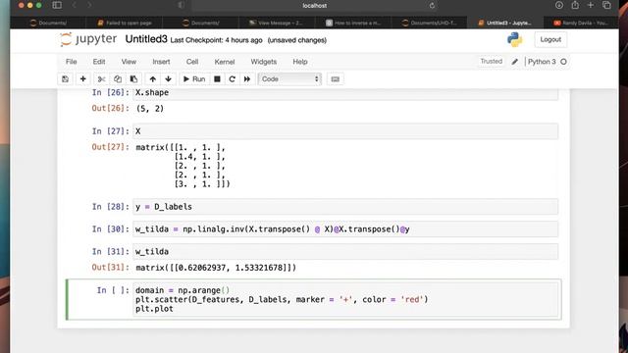Switch to the Failed to open page tab
The image size is (628, 353).
(x=125, y=23)
